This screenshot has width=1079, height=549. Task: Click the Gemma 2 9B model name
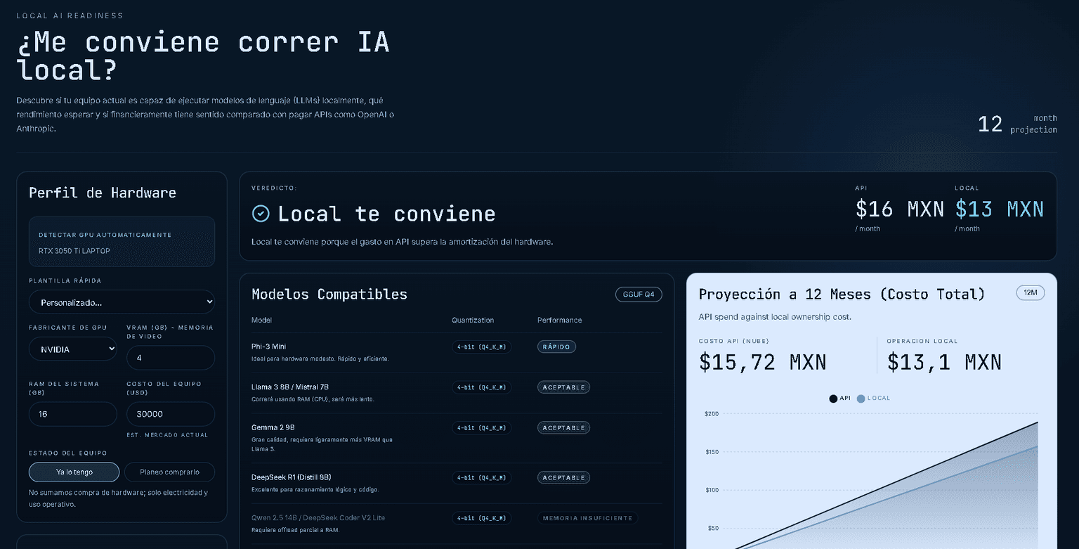[273, 427]
